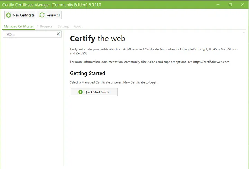Open the Quick Start Guide

point(94,92)
